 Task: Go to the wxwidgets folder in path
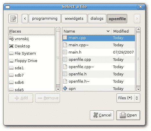74,19
